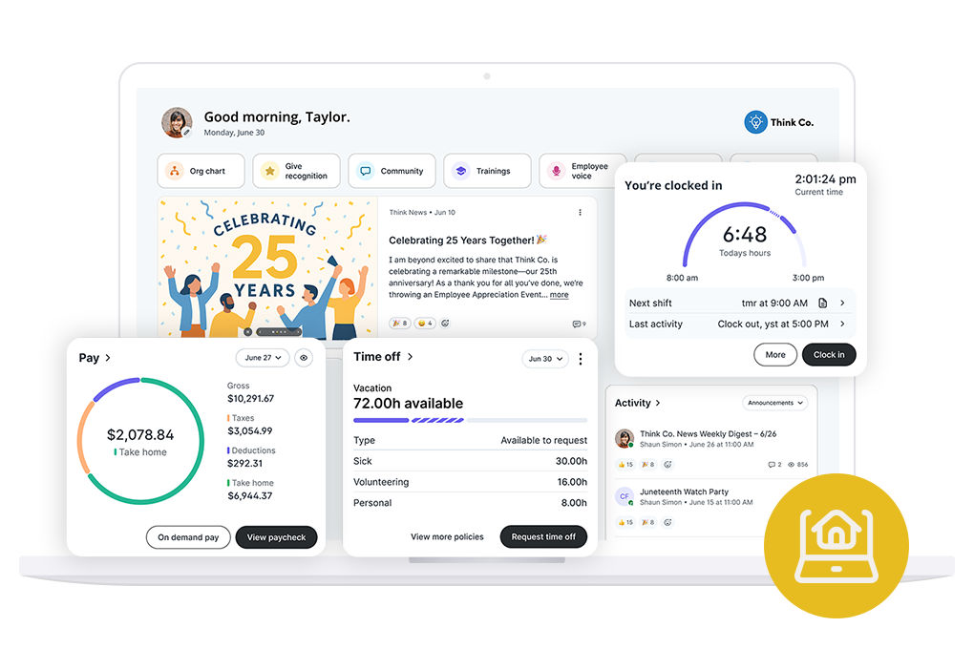Screen dimensions: 974x649
Task: Open the Org chart shortcut
Action: (201, 172)
